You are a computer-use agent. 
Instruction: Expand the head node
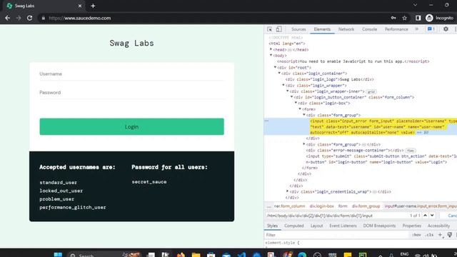pyautogui.click(x=271, y=49)
